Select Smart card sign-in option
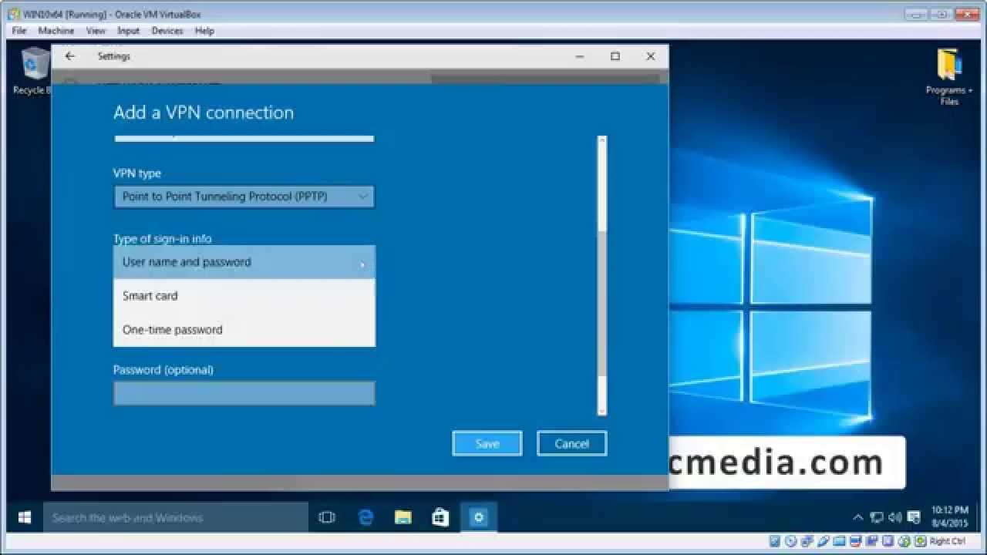 coord(244,295)
